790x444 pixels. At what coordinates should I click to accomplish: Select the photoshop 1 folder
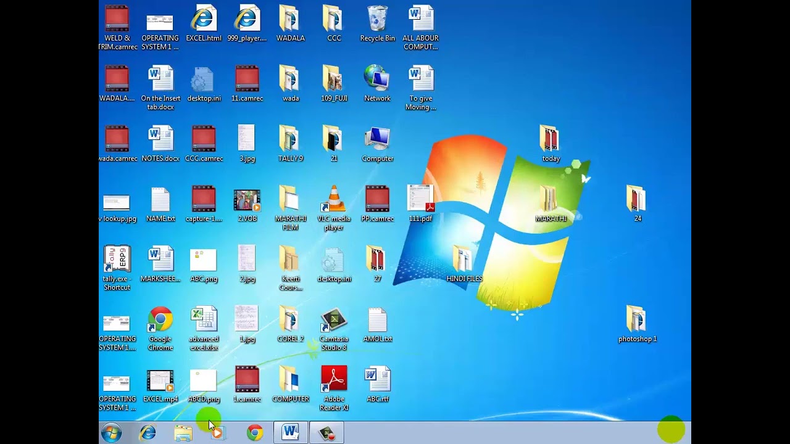click(x=637, y=324)
